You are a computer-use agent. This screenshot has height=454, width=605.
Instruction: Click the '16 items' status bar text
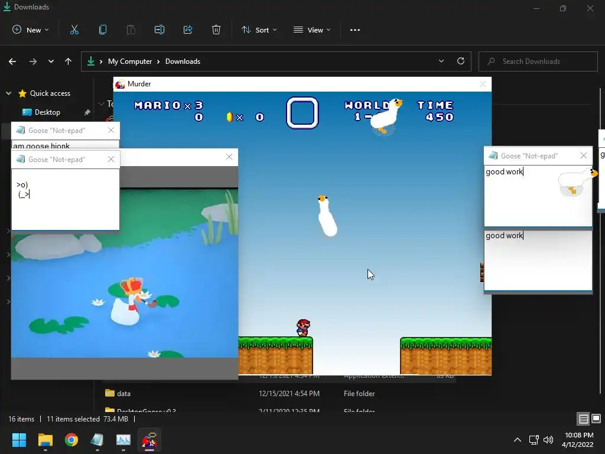pyautogui.click(x=21, y=419)
